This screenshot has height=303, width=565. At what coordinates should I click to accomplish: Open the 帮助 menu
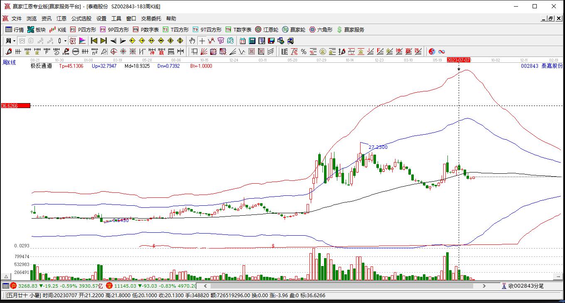(171, 19)
